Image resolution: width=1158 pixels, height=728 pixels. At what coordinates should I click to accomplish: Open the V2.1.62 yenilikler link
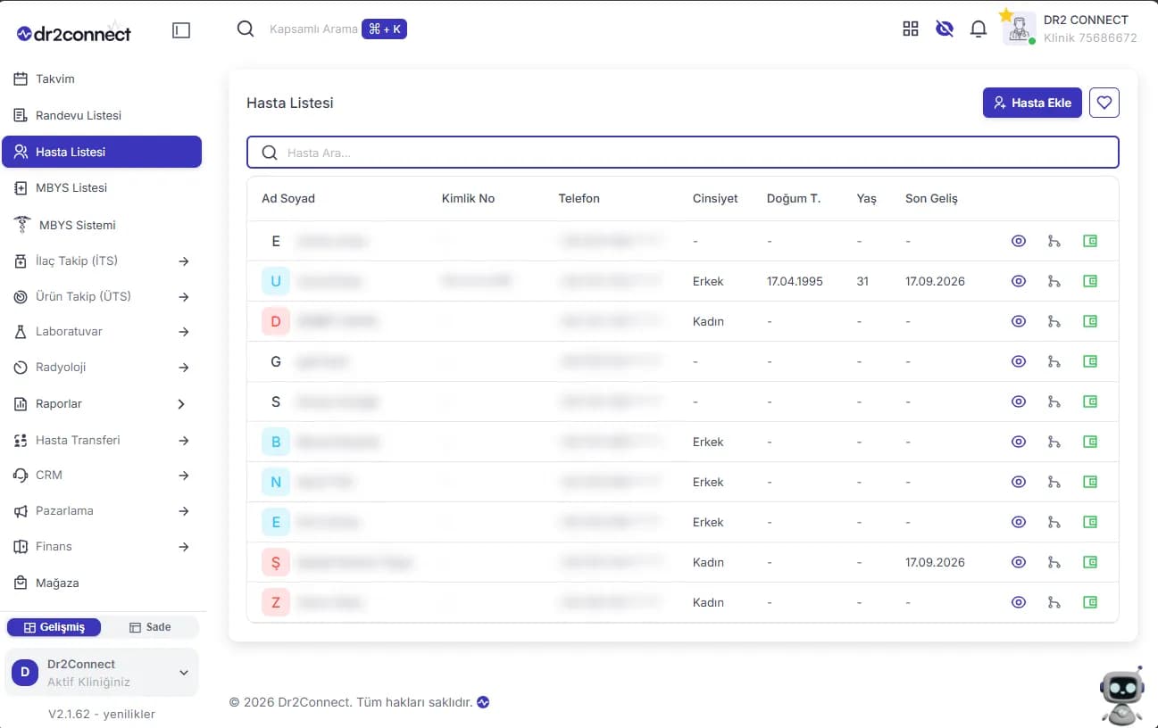point(102,715)
